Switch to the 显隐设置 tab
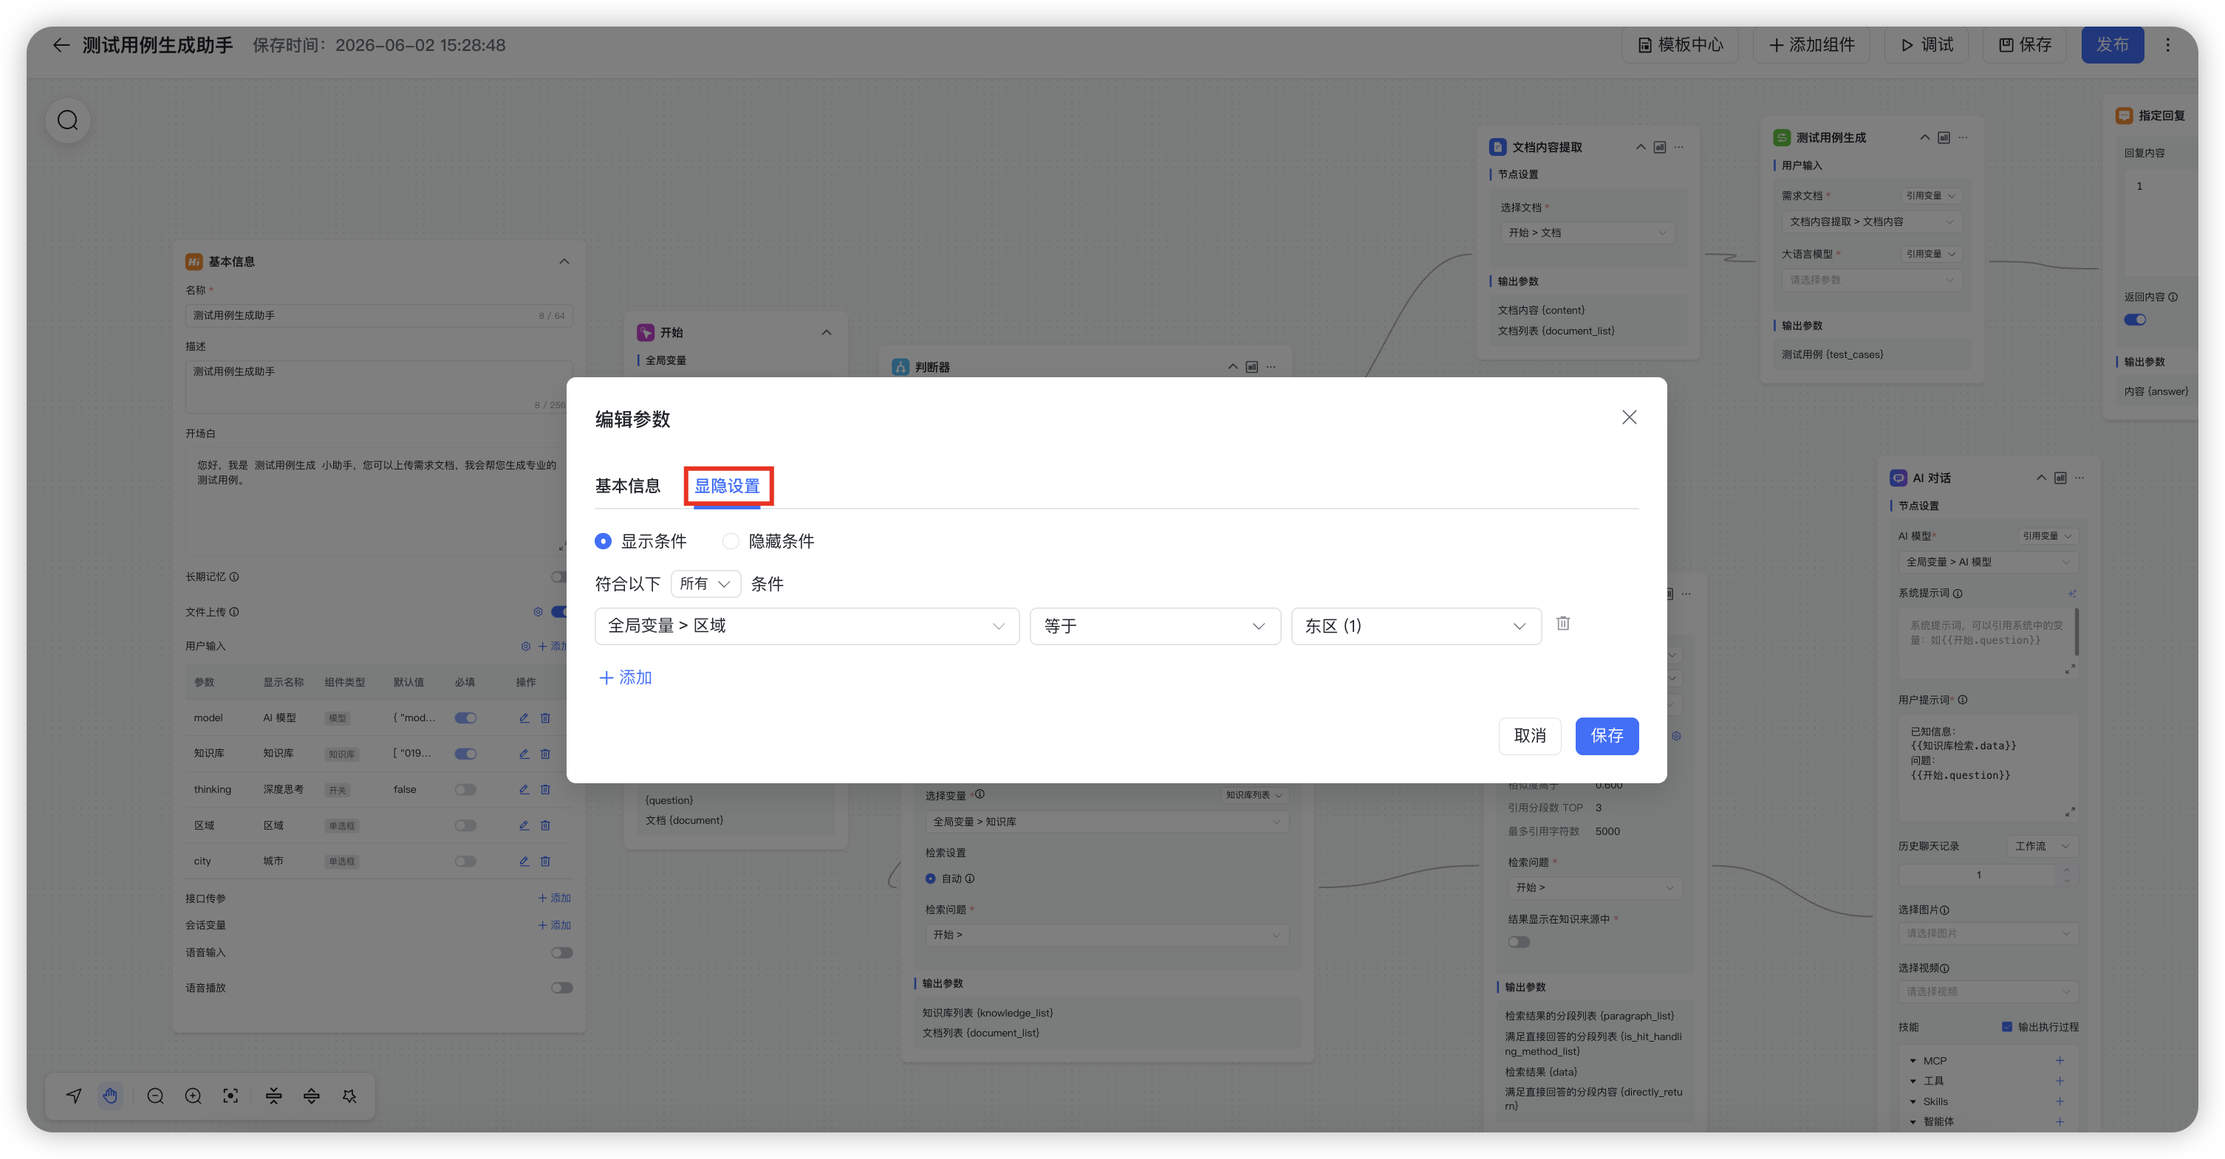 coord(728,486)
